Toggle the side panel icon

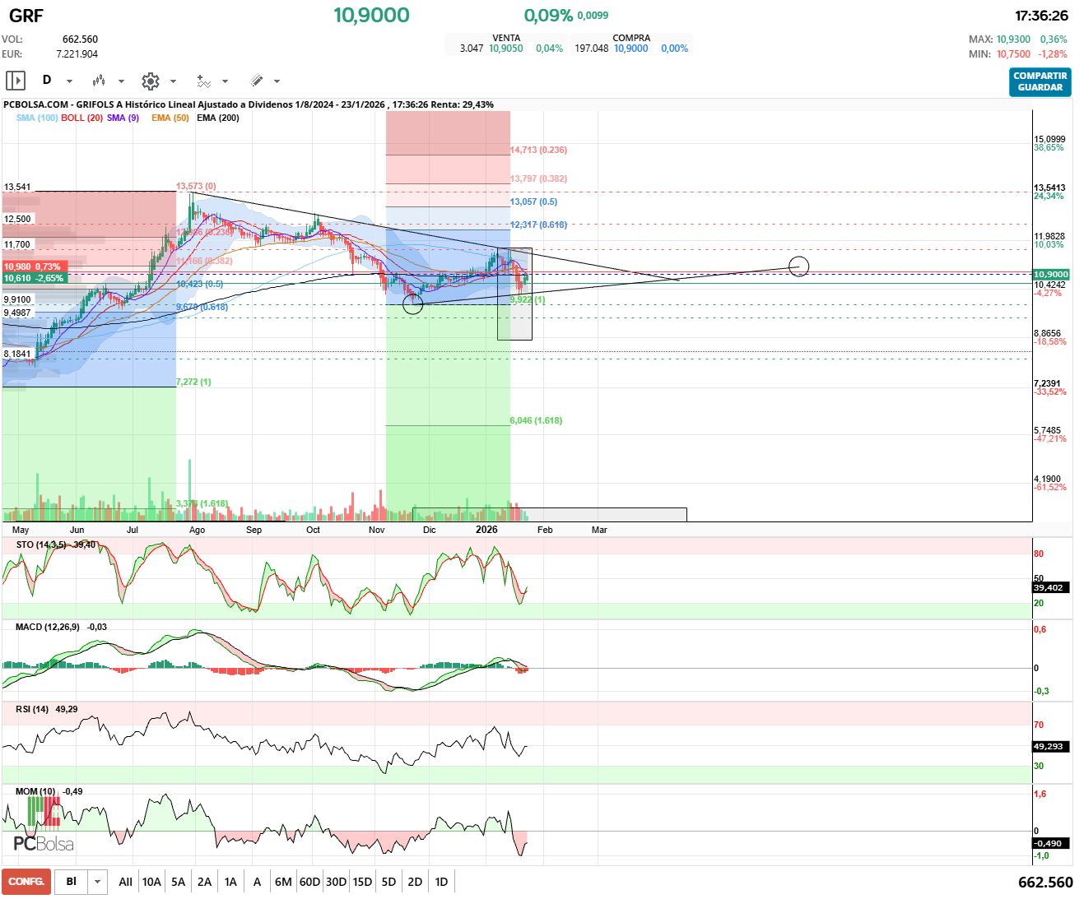tap(16, 81)
